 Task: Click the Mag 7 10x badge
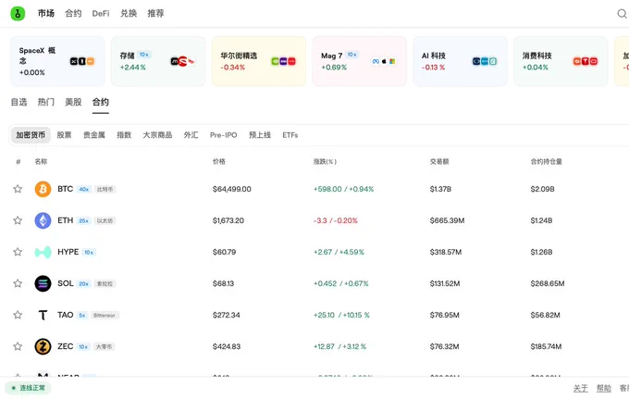(x=351, y=55)
